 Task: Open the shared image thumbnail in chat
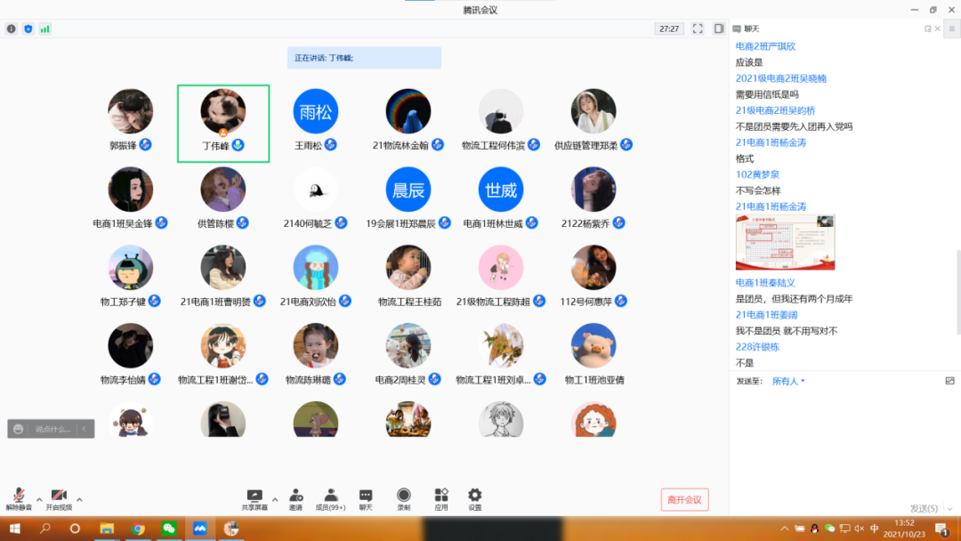785,242
